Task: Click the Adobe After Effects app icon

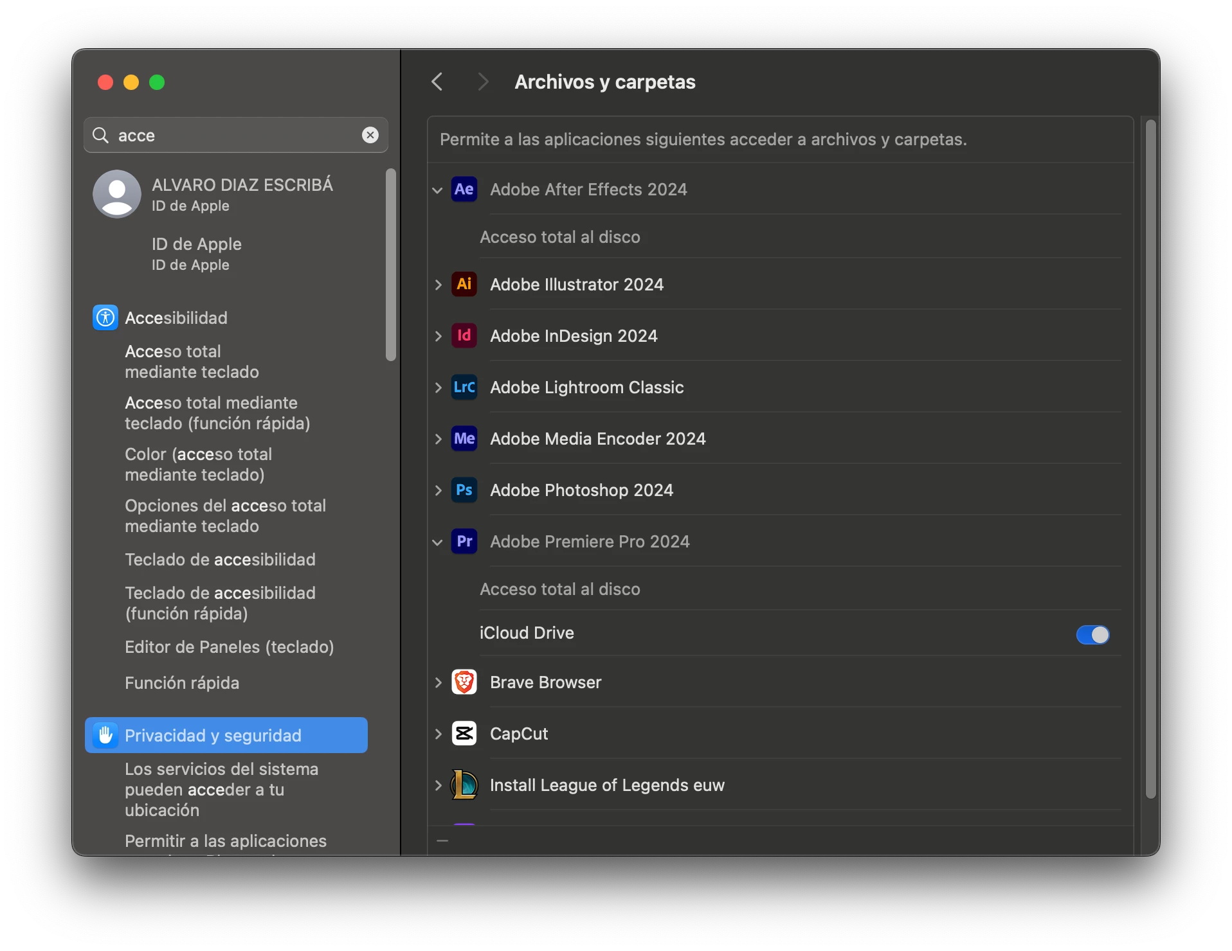Action: pos(464,190)
